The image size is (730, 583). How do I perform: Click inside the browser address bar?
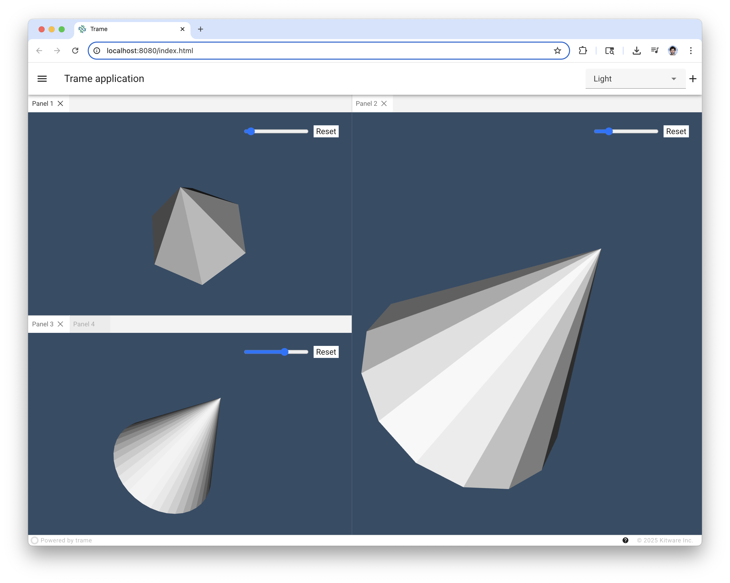[237, 51]
